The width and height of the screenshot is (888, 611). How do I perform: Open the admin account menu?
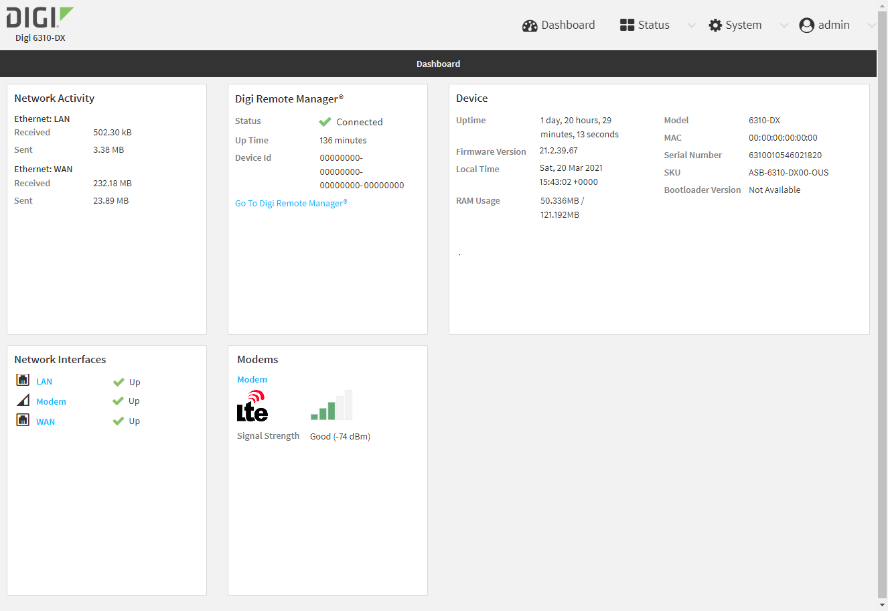pyautogui.click(x=824, y=25)
